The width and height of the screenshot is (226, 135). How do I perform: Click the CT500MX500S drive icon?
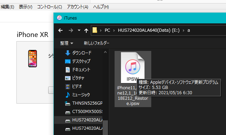point(68,112)
